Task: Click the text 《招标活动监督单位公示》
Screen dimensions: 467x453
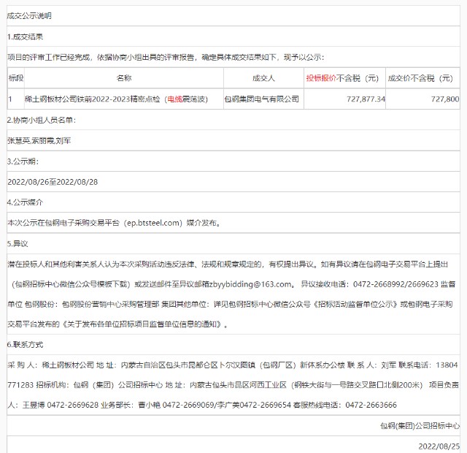Action: point(355,304)
